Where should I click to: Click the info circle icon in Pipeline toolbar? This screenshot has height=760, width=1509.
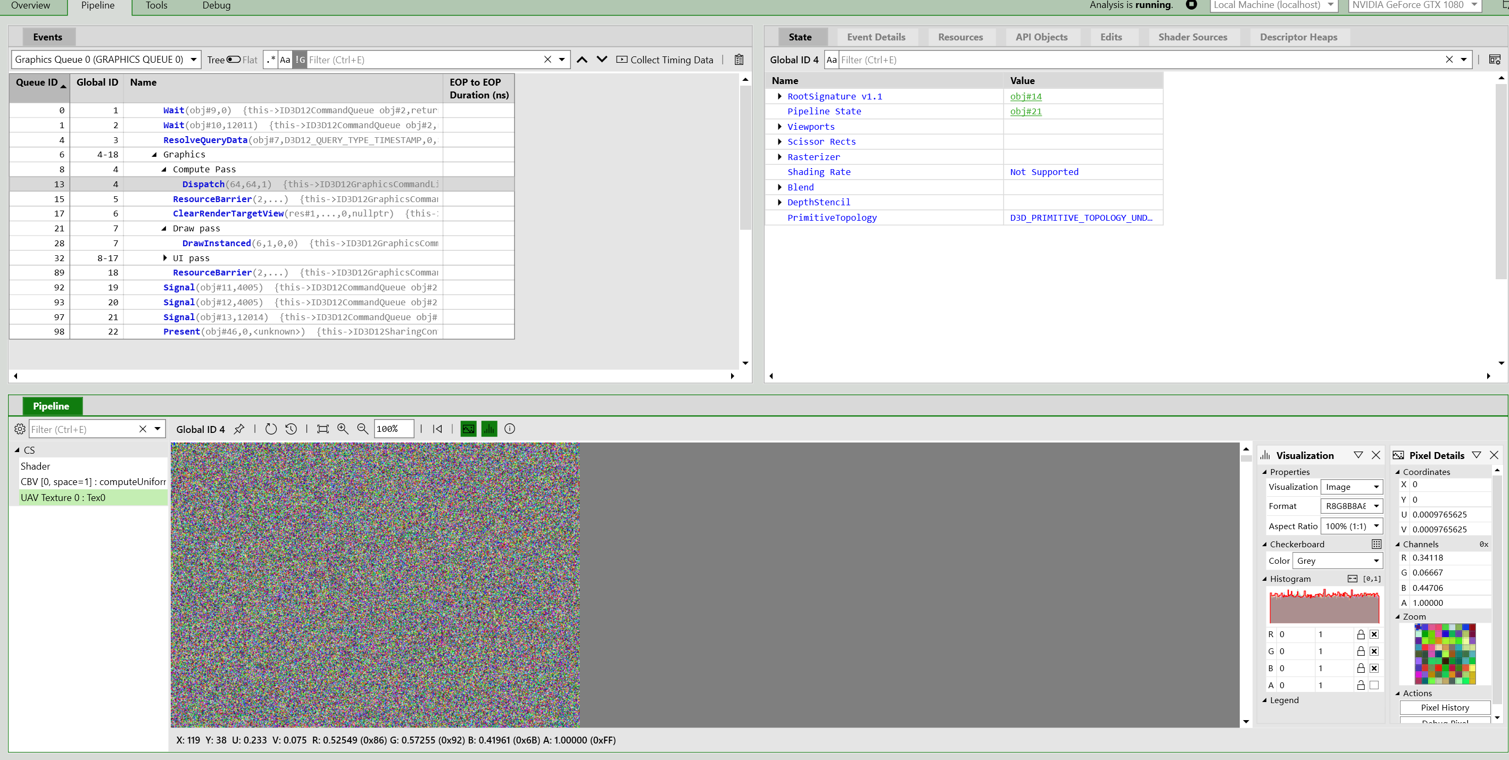coord(510,429)
